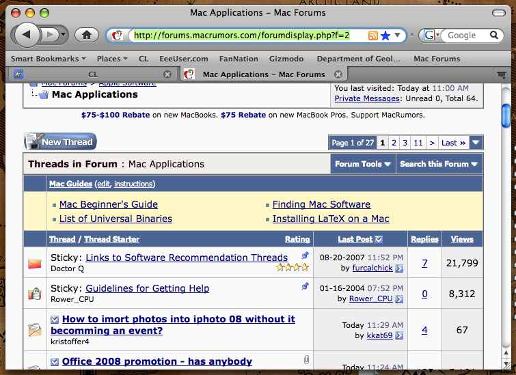Viewport: 516px width, 375px height.
Task: Go to last post by Rower_CPU arrow icon
Action: click(399, 299)
